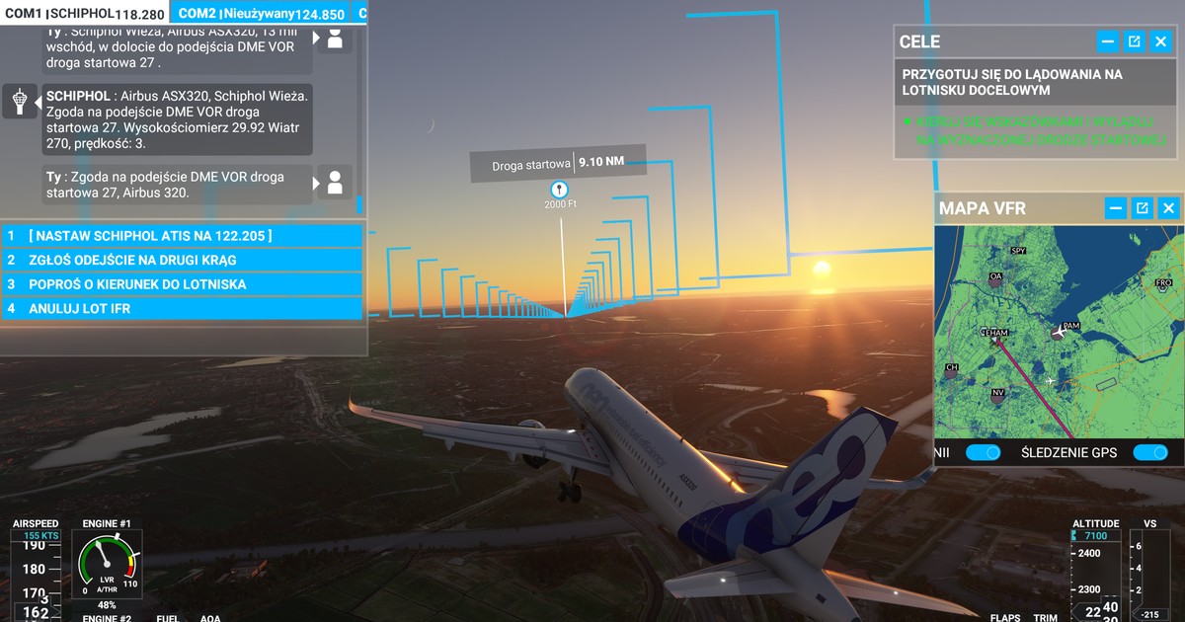This screenshot has height=622, width=1185.
Task: Click the SPY waypoint icon on the map
Action: [x=1018, y=252]
